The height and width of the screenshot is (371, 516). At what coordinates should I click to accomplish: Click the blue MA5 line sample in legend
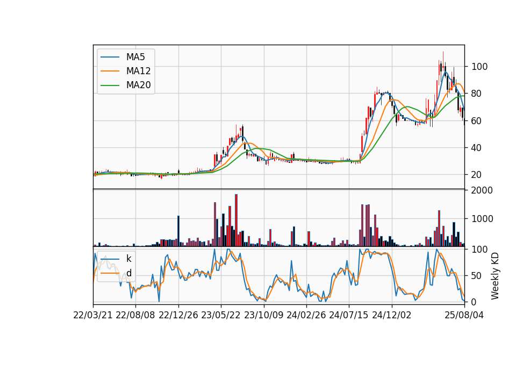pos(110,57)
